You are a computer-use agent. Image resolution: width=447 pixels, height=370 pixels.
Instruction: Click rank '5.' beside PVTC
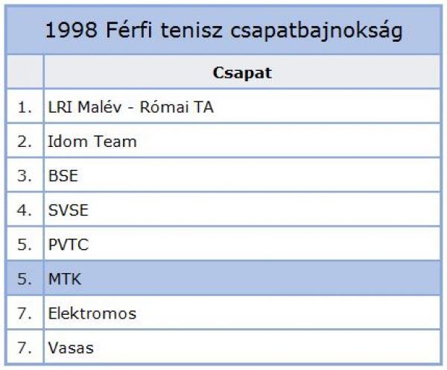(x=25, y=245)
